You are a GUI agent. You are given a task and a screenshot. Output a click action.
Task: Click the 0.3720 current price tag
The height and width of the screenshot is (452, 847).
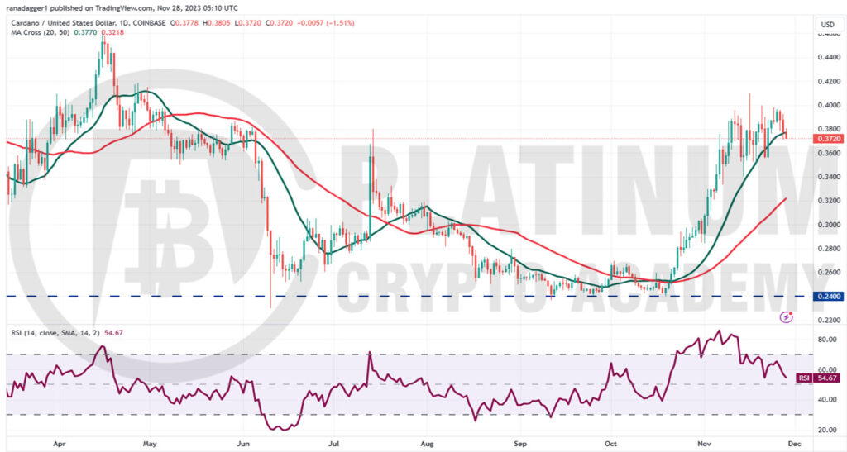pyautogui.click(x=828, y=139)
